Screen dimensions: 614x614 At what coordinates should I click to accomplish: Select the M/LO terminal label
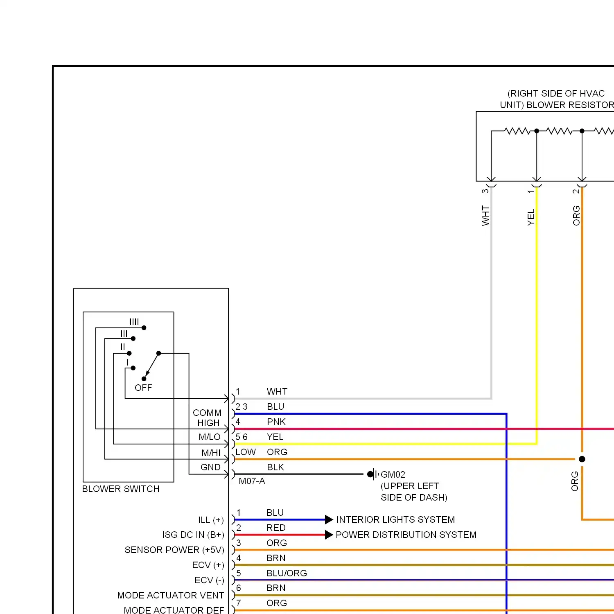pyautogui.click(x=210, y=437)
